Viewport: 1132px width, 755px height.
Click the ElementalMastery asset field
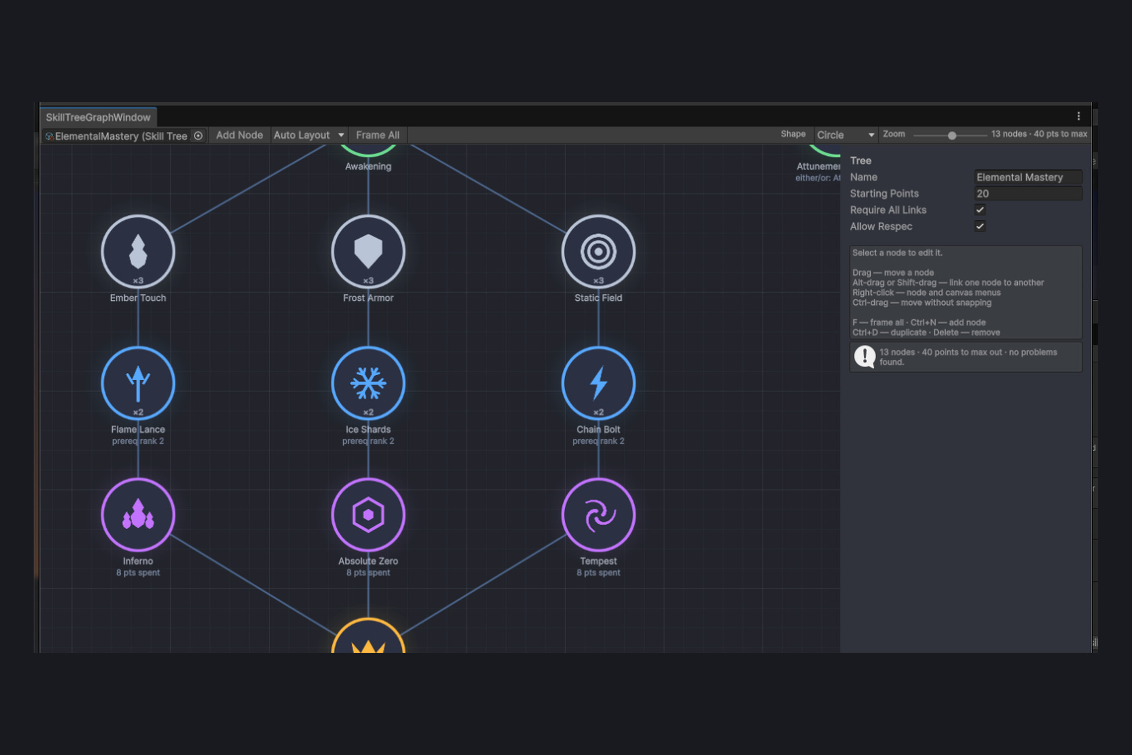coord(124,136)
